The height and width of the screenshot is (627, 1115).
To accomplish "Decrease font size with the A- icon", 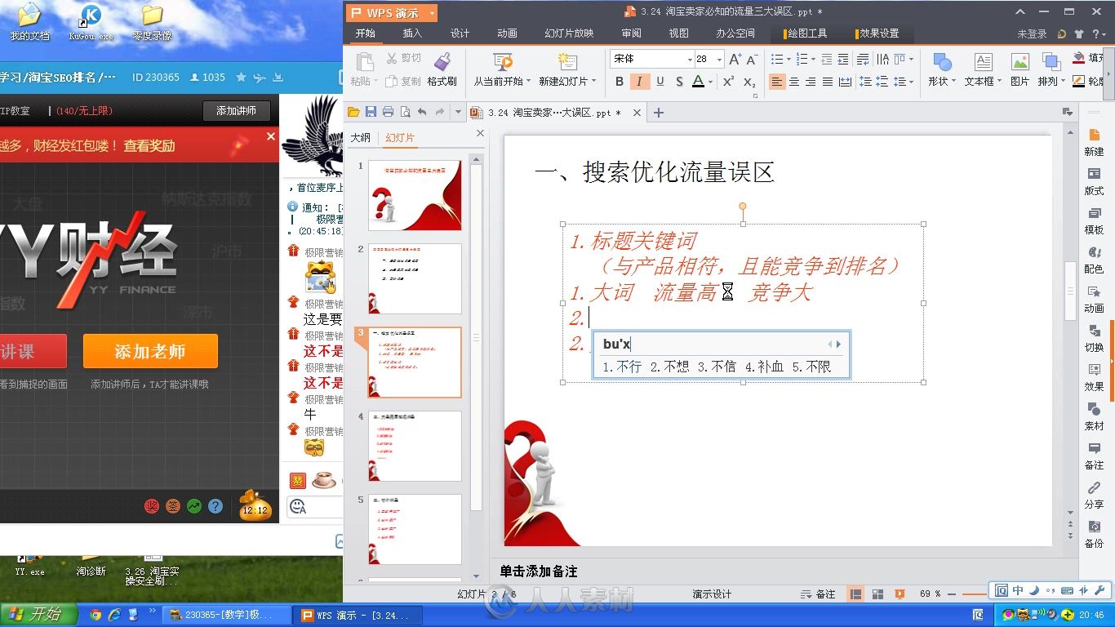I will [x=752, y=59].
